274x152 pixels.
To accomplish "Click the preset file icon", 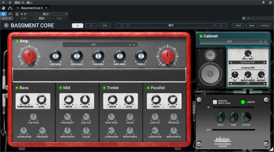I will point(17,14).
